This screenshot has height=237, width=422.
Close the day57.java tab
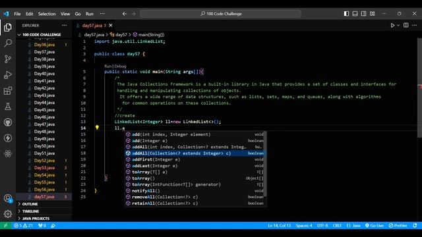(111, 26)
